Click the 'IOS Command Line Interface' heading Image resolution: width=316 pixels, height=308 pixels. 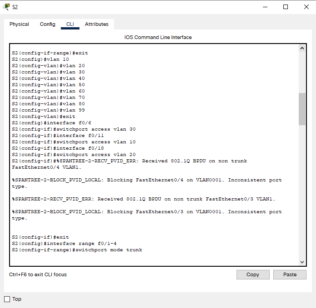[158, 37]
